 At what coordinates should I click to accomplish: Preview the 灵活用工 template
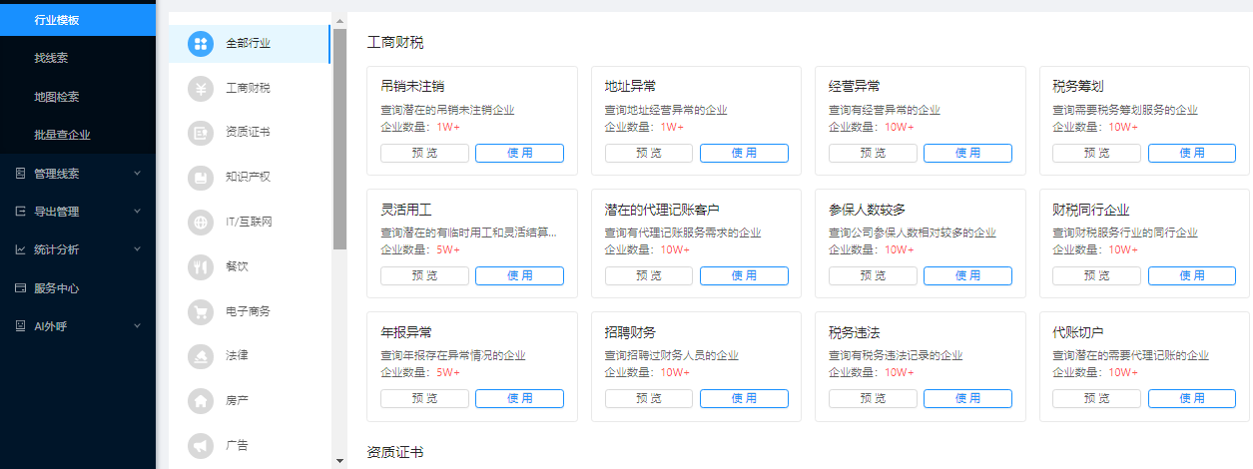pyautogui.click(x=425, y=275)
